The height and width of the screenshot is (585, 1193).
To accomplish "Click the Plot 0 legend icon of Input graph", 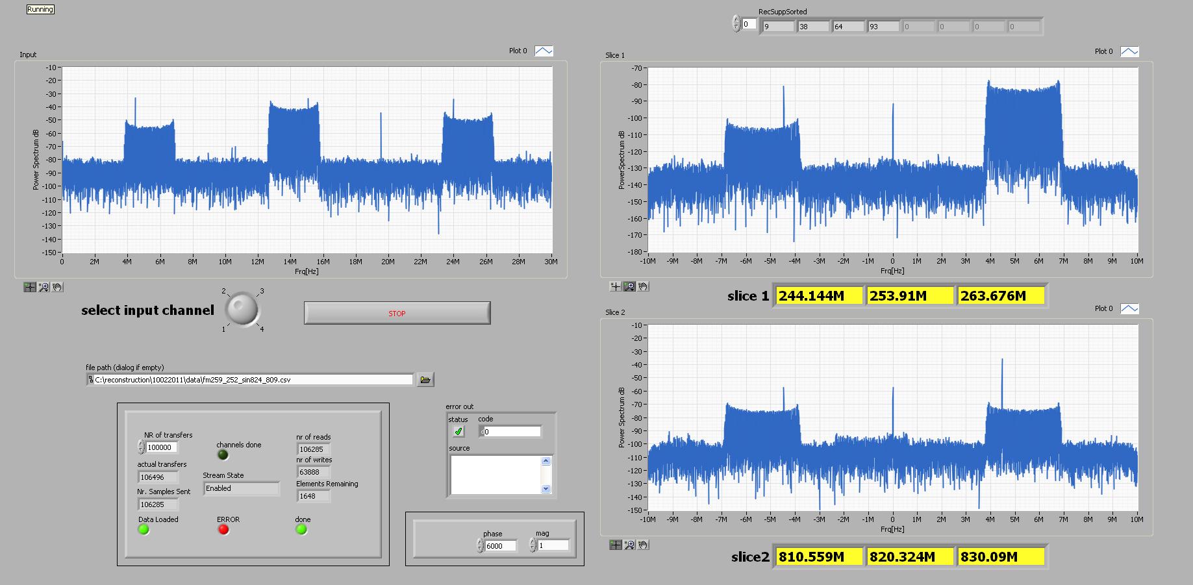I will click(544, 51).
